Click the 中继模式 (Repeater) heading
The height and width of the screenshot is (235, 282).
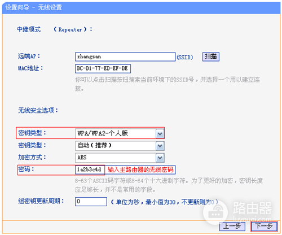coord(55,29)
